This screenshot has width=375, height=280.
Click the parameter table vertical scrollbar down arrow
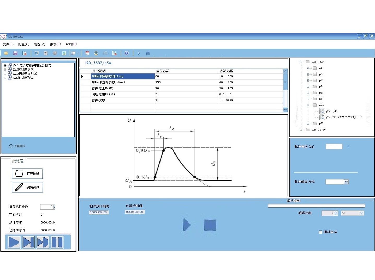[285, 110]
